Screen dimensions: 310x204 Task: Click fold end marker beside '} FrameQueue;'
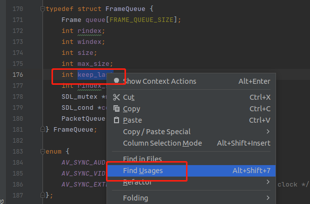click(43, 129)
